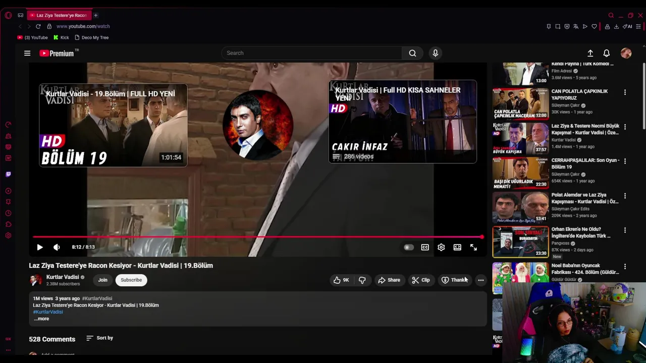Open the upload/create video icon
The width and height of the screenshot is (646, 363).
[590, 53]
